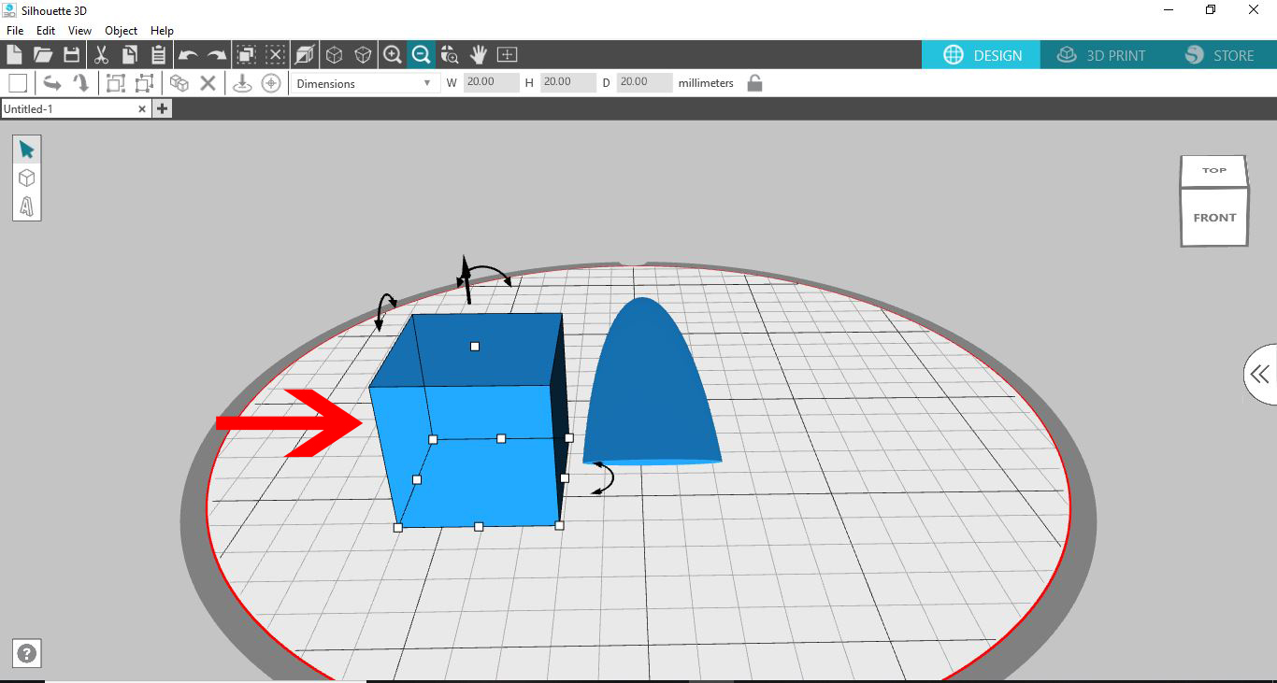This screenshot has height=683, width=1277.
Task: Expand the right side panel with double chevron
Action: click(1260, 375)
